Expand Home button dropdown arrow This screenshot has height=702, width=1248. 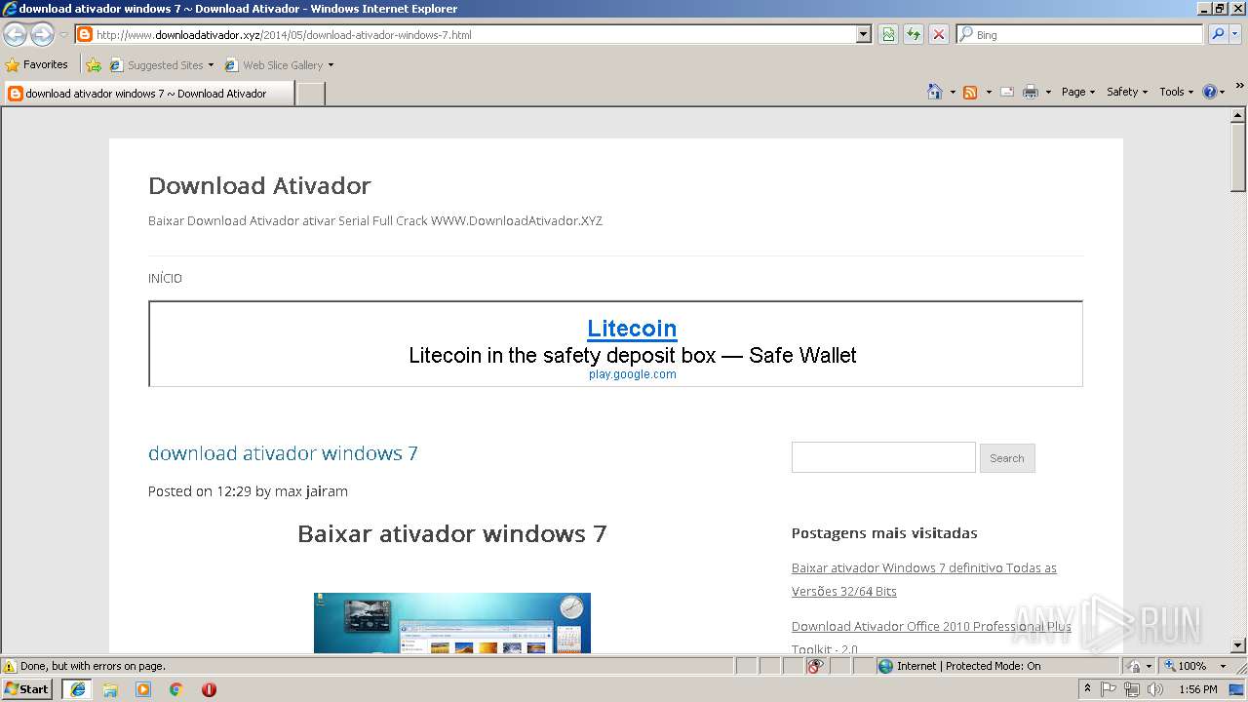tap(952, 92)
